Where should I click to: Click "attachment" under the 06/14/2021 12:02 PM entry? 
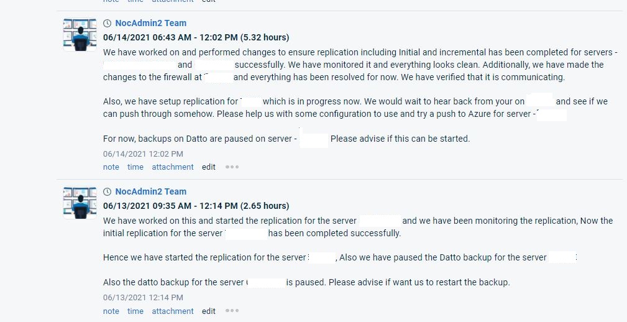coord(173,167)
